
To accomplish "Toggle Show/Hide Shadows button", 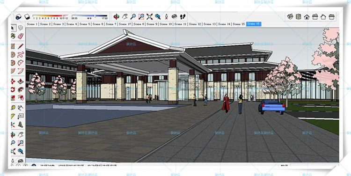I will point(27,17).
